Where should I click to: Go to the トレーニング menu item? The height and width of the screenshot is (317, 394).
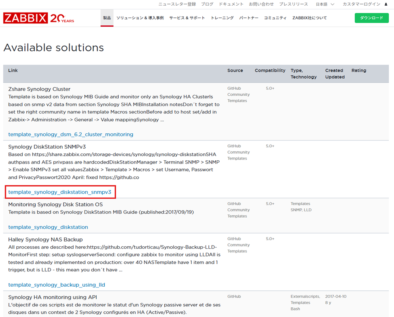(222, 18)
